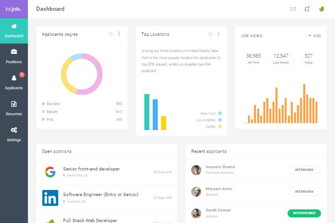Open Applicants degree three-dot menu

click(119, 34)
